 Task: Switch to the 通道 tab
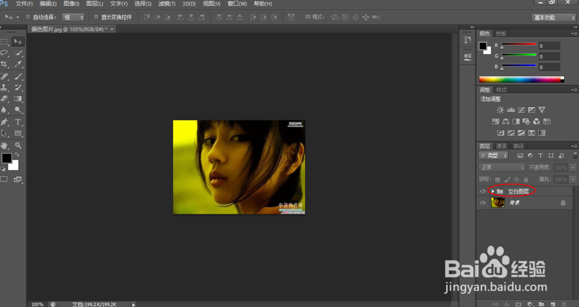click(x=501, y=146)
